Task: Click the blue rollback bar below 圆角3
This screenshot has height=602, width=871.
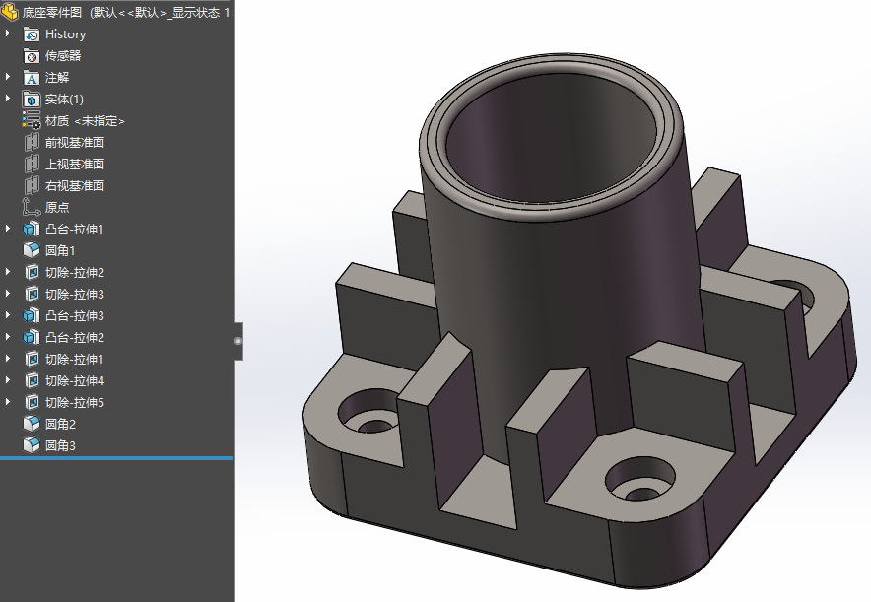Action: pos(116,458)
